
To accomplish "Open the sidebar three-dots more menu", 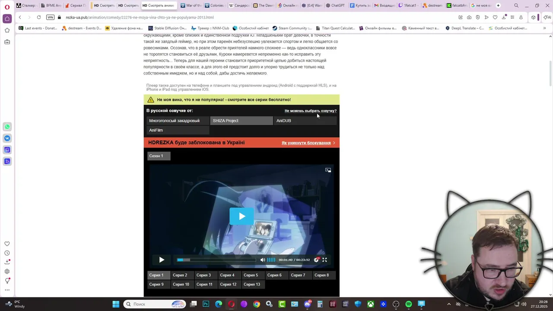I will coord(7,290).
